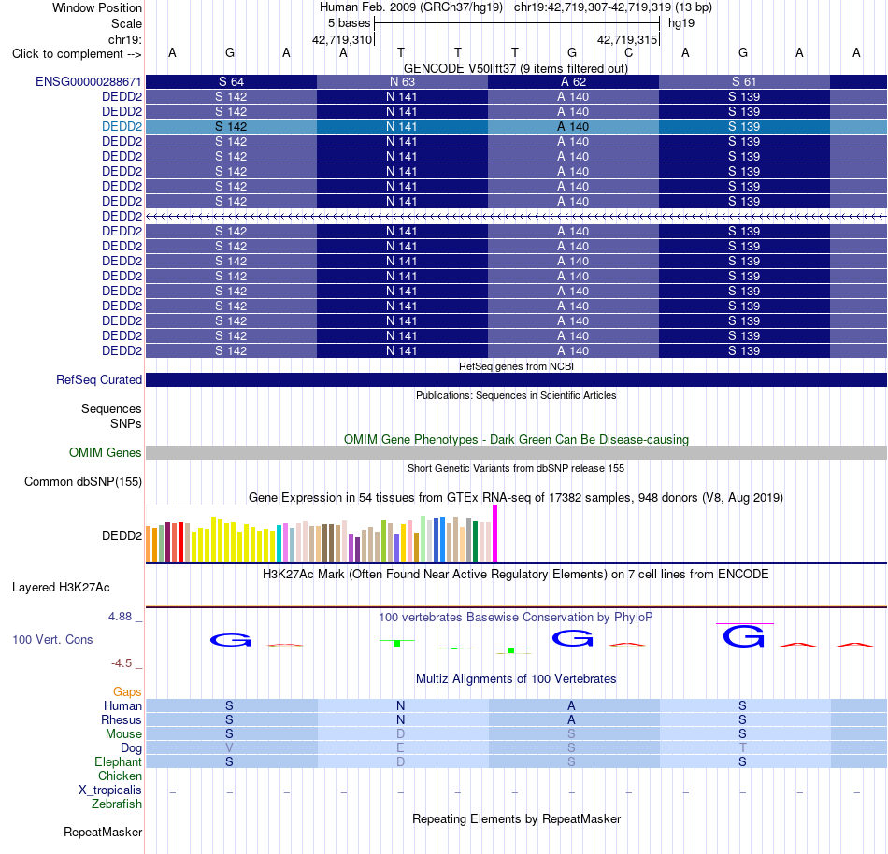Image resolution: width=888 pixels, height=854 pixels.
Task: Click OMIM Gene Phenotypes track title
Action: pos(516,440)
